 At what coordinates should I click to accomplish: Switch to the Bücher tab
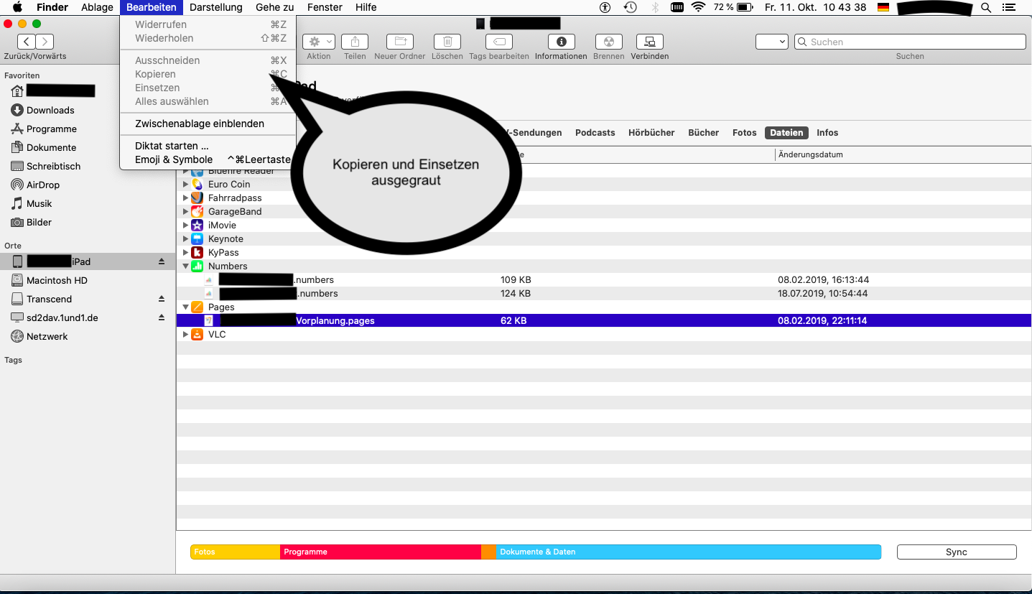coord(704,132)
